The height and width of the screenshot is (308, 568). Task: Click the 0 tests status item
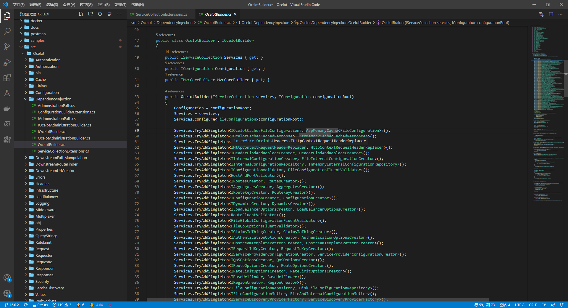coord(40,305)
